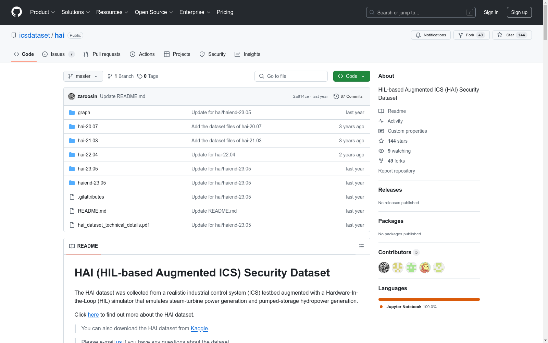Click the commit history clock icon

[336, 96]
